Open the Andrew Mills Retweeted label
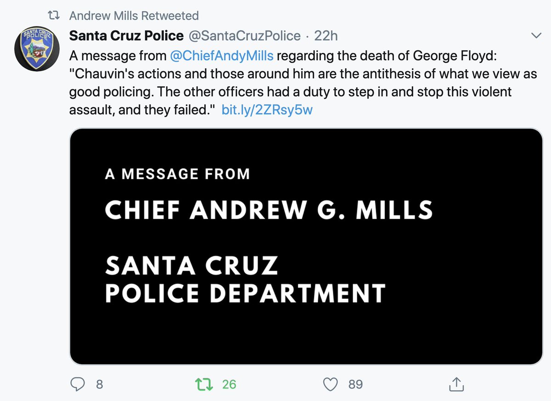 pyautogui.click(x=134, y=16)
